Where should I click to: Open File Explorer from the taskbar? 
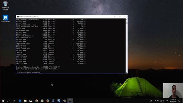point(25,101)
